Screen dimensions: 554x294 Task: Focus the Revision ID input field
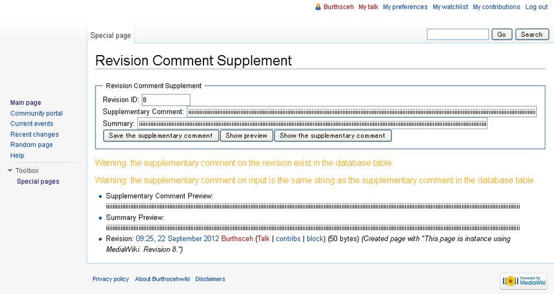[x=166, y=100]
